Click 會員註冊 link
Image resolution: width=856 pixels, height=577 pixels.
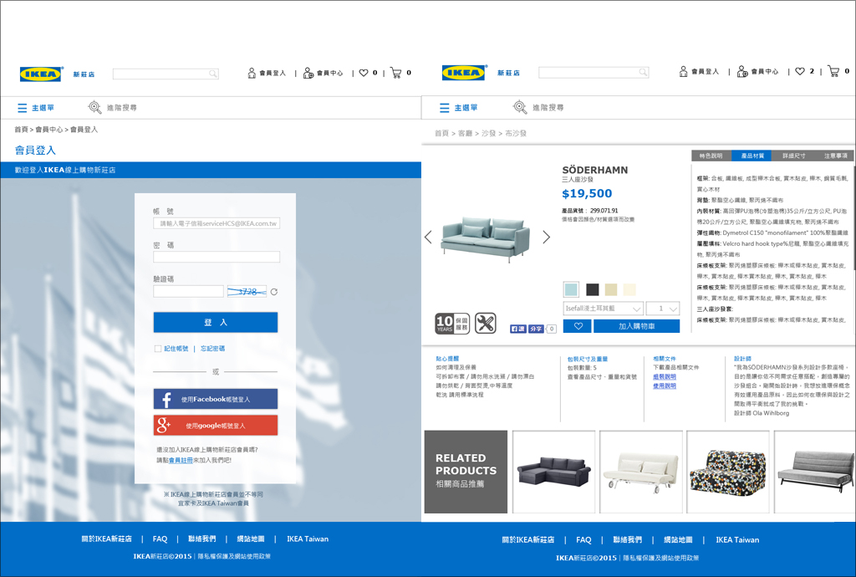click(181, 460)
